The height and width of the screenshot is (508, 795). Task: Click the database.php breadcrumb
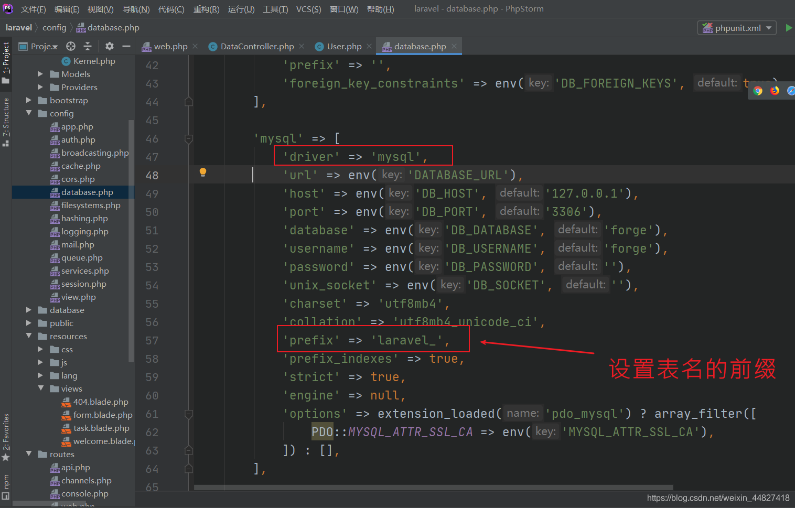pos(108,28)
